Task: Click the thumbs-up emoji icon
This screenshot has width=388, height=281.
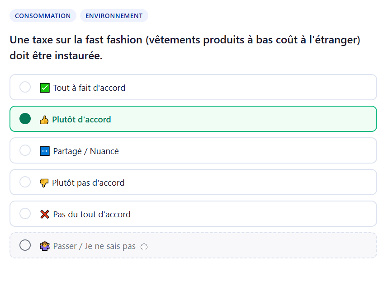Action: point(44,120)
